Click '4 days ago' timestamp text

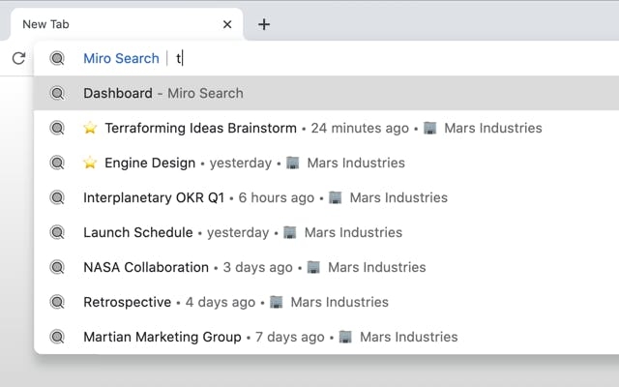tap(221, 302)
